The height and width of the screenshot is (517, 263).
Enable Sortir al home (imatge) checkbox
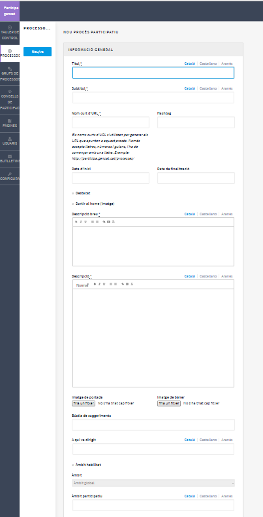point(72,204)
